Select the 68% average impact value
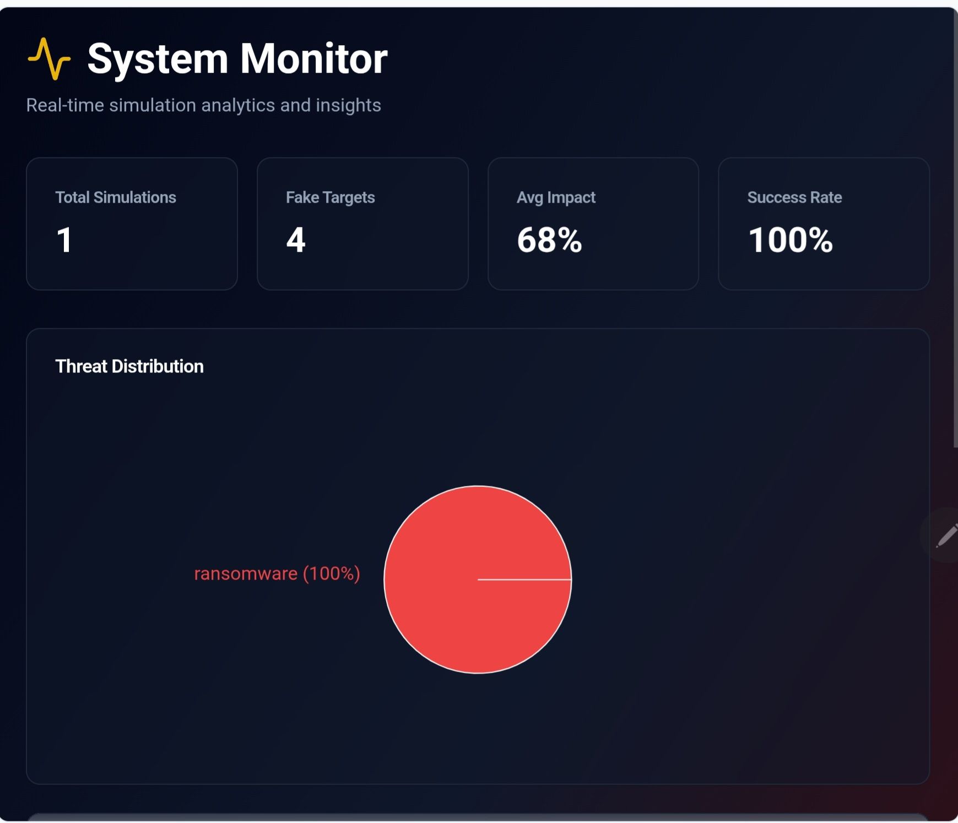The image size is (958, 823). tap(549, 240)
